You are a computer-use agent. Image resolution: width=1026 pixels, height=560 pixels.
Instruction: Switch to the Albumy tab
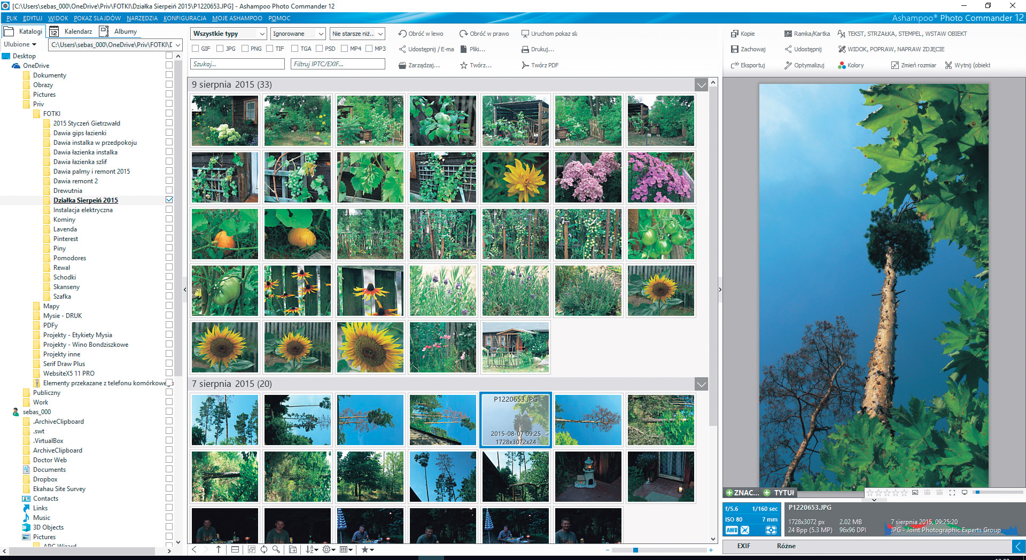coord(125,32)
